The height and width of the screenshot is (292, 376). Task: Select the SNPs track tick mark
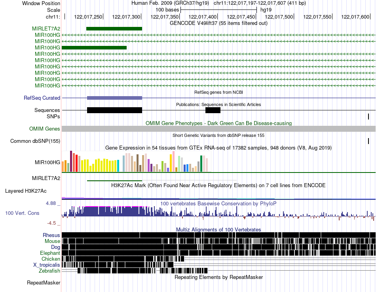(x=368, y=116)
